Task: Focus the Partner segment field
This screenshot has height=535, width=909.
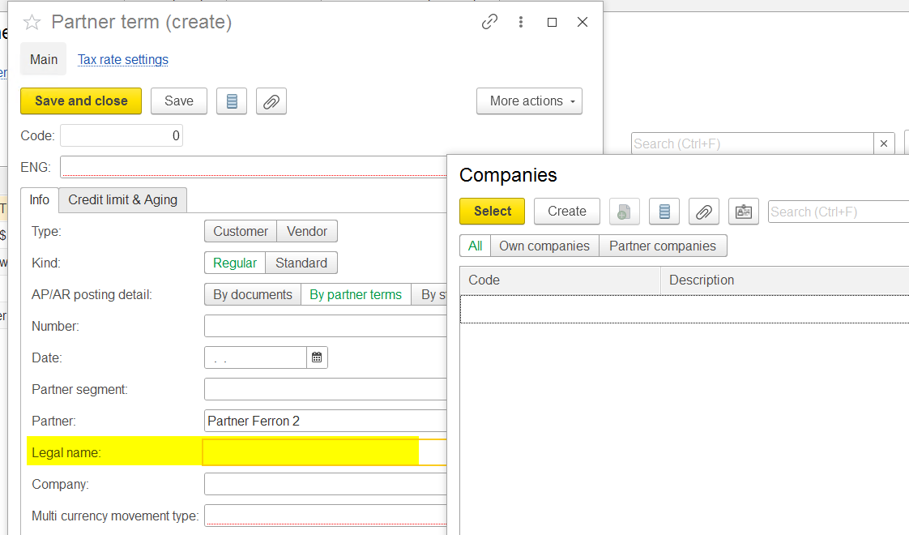Action: [x=325, y=389]
